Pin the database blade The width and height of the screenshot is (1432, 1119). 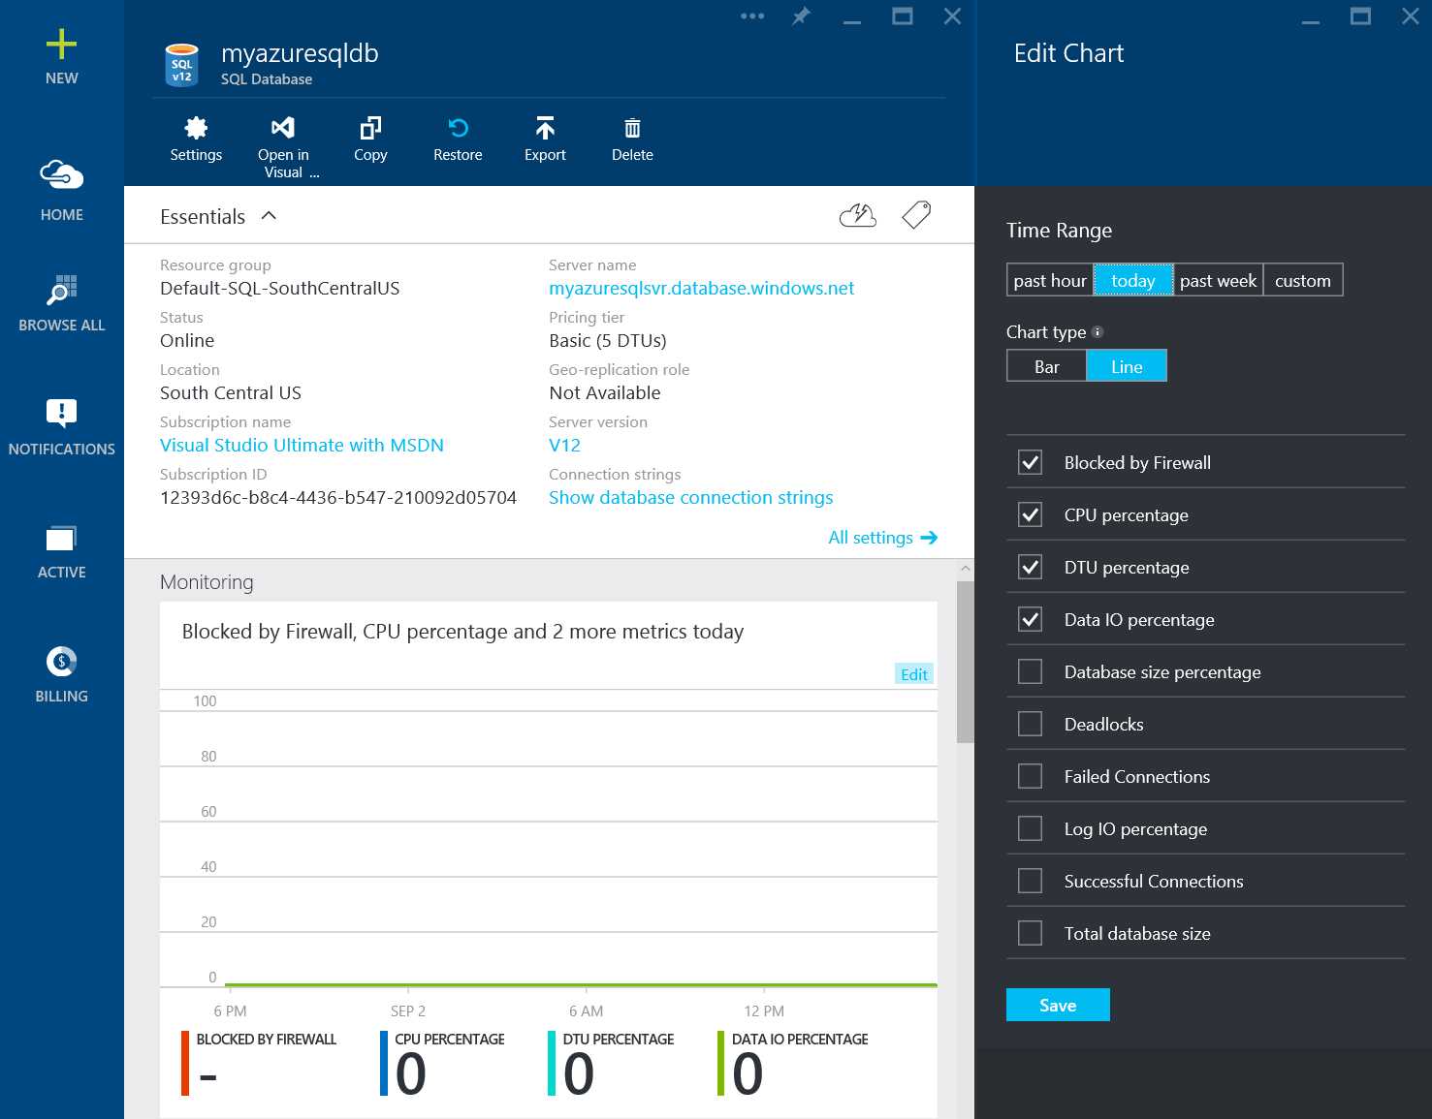click(x=800, y=16)
